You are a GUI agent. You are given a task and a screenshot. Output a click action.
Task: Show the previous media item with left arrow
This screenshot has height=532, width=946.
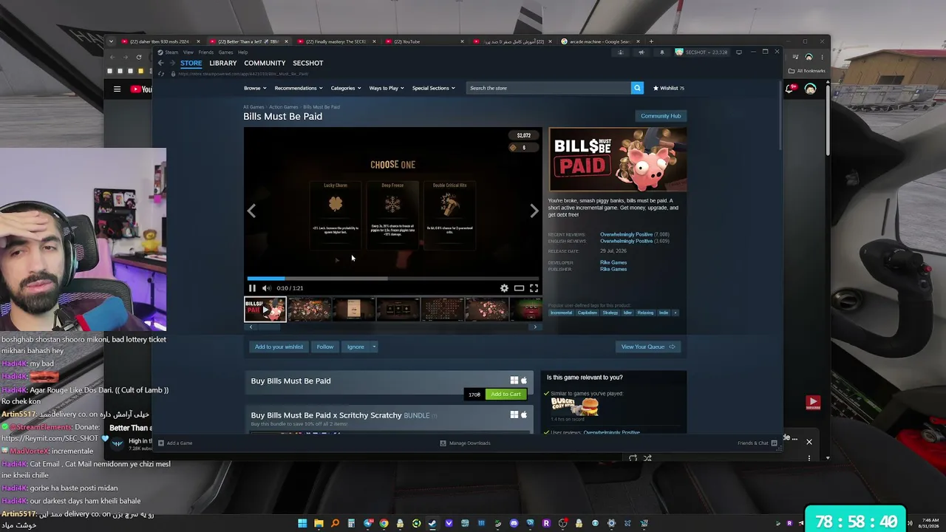click(251, 211)
